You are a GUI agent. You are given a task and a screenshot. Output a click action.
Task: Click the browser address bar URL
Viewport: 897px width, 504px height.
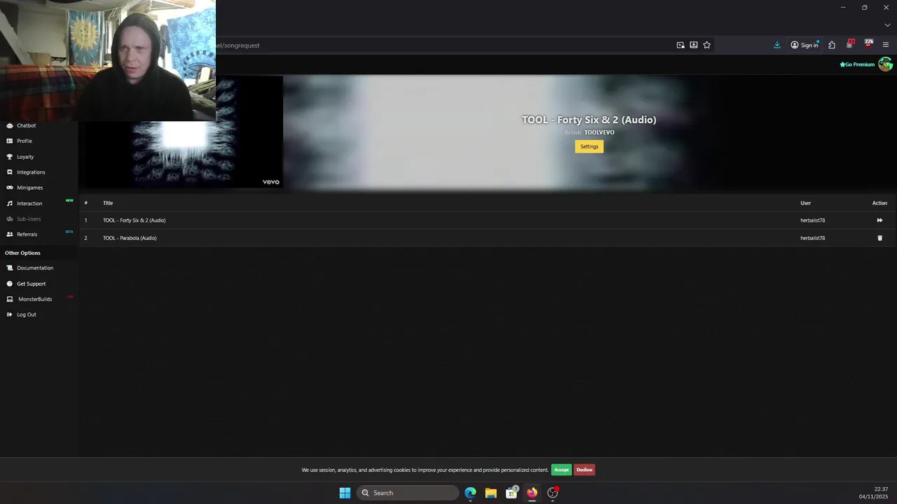pyautogui.click(x=238, y=45)
